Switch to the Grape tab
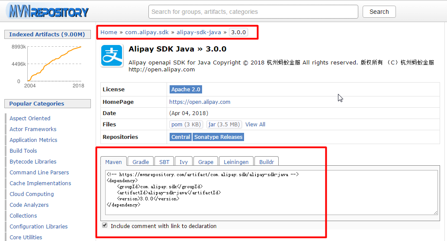447x241 pixels. [x=206, y=161]
